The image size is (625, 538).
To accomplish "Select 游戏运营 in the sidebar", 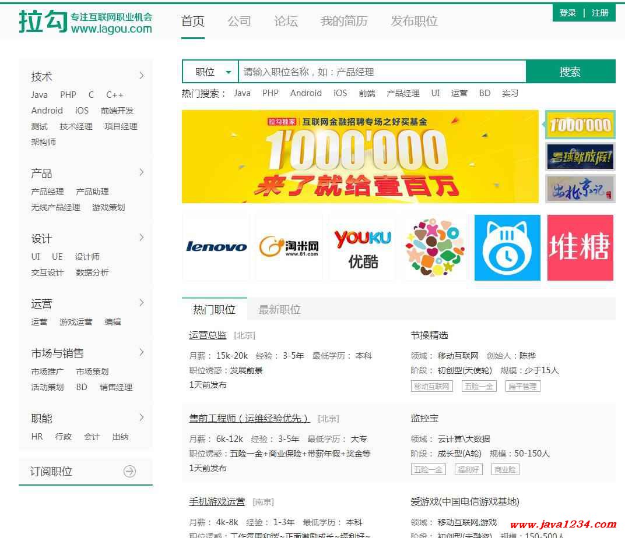I will tap(76, 322).
